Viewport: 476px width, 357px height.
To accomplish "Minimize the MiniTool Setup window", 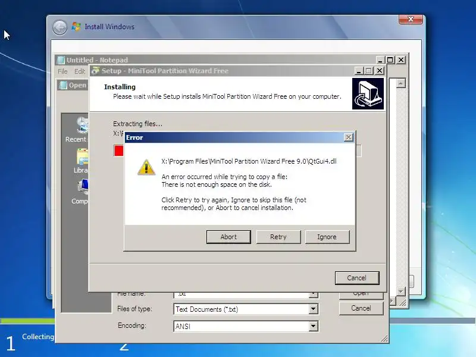I will 359,71.
